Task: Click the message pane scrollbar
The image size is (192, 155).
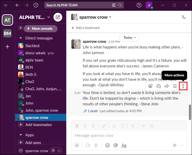Action: pyautogui.click(x=190, y=112)
